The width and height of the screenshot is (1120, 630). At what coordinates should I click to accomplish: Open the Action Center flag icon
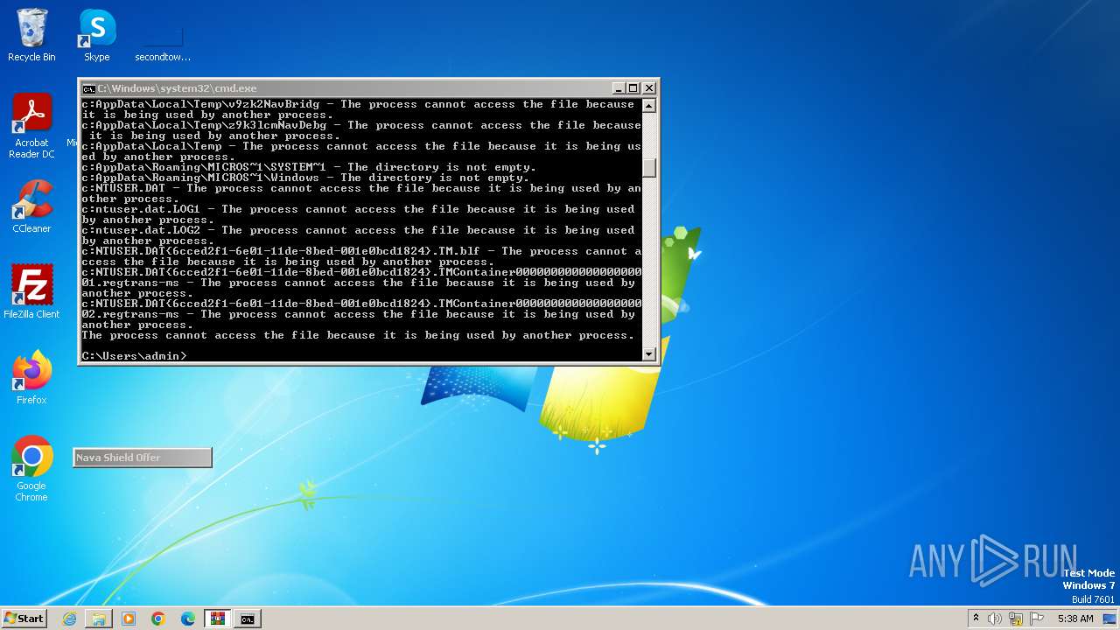coord(1037,619)
